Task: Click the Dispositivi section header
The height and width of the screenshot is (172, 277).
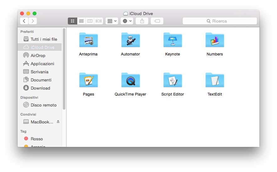Action: [x=29, y=97]
